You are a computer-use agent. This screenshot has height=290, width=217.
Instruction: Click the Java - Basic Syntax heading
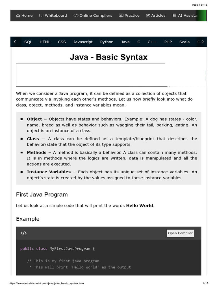click(x=109, y=57)
